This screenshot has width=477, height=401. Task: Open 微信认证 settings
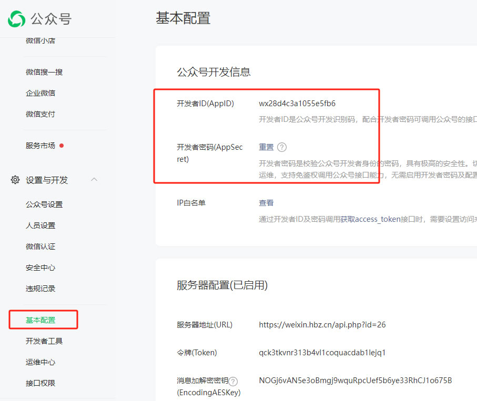[40, 246]
